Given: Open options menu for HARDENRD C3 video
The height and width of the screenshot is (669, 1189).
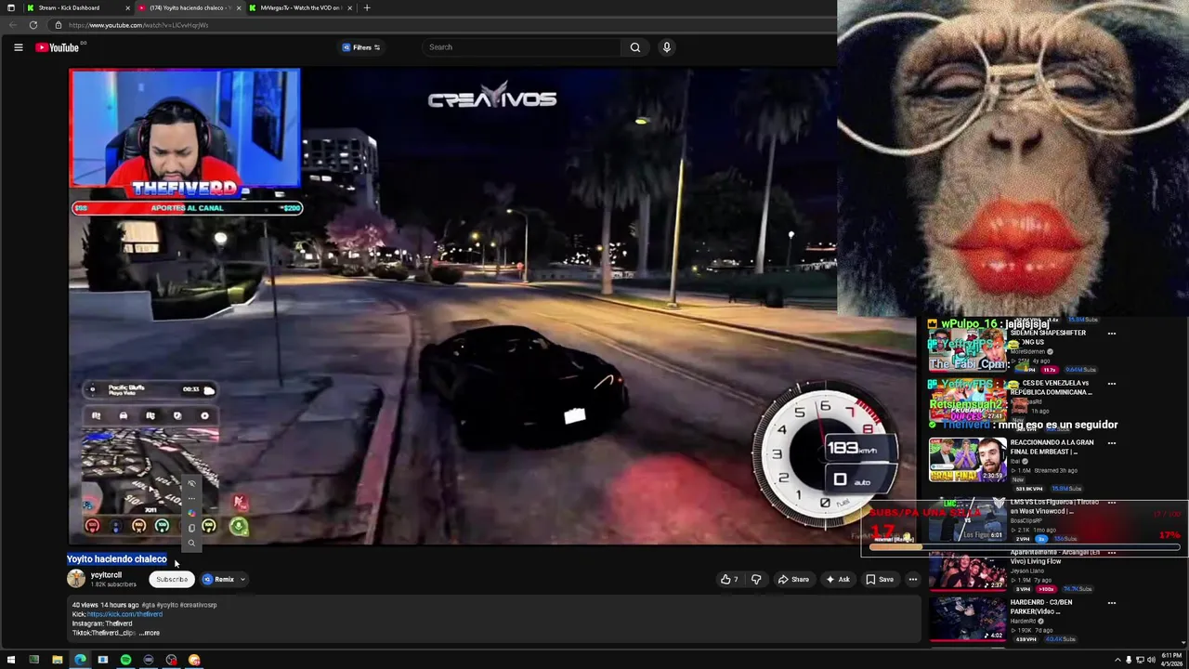Looking at the screenshot, I should pyautogui.click(x=1111, y=602).
